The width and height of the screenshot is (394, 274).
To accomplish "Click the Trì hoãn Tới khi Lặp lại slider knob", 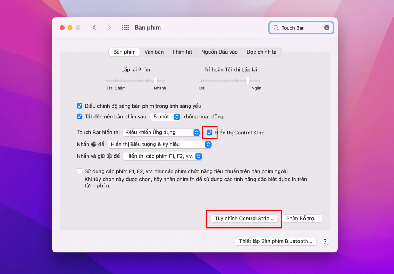I will click(247, 81).
